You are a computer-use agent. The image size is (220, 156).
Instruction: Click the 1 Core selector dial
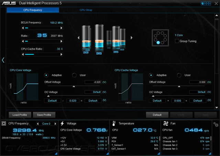(160, 38)
